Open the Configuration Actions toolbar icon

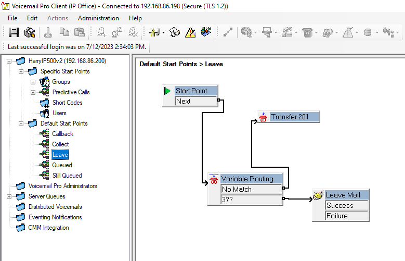[x=287, y=32]
